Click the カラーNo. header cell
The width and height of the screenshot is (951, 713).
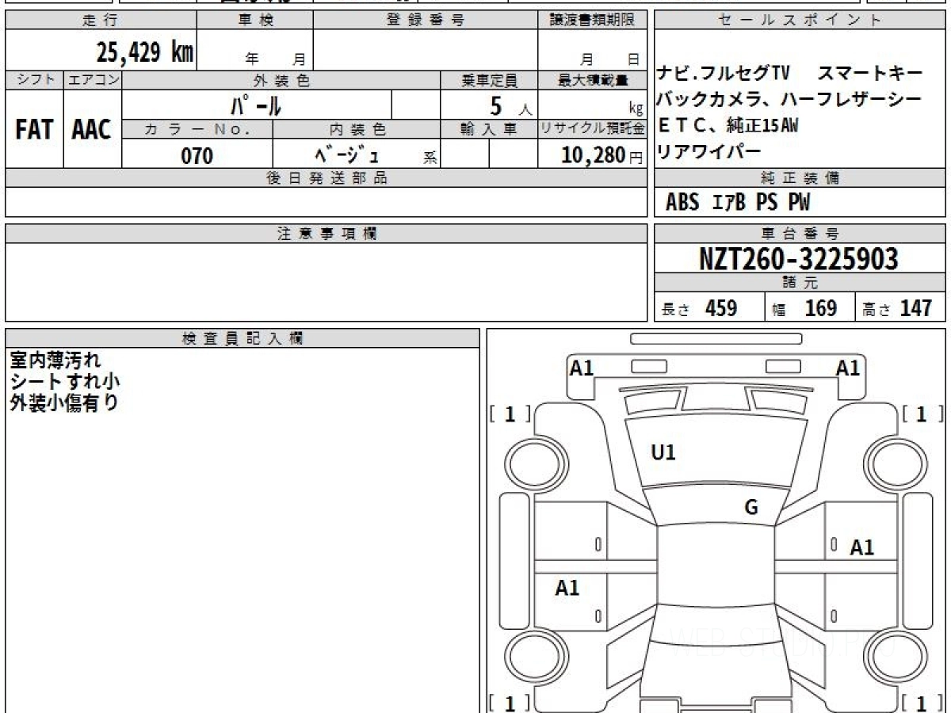(197, 129)
